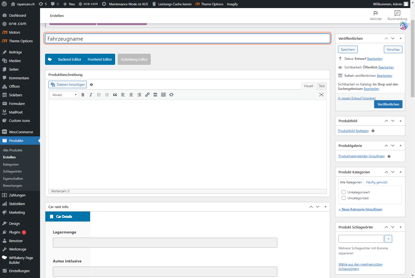Collapse the Veröffentlichen panel toggle

[401, 38]
